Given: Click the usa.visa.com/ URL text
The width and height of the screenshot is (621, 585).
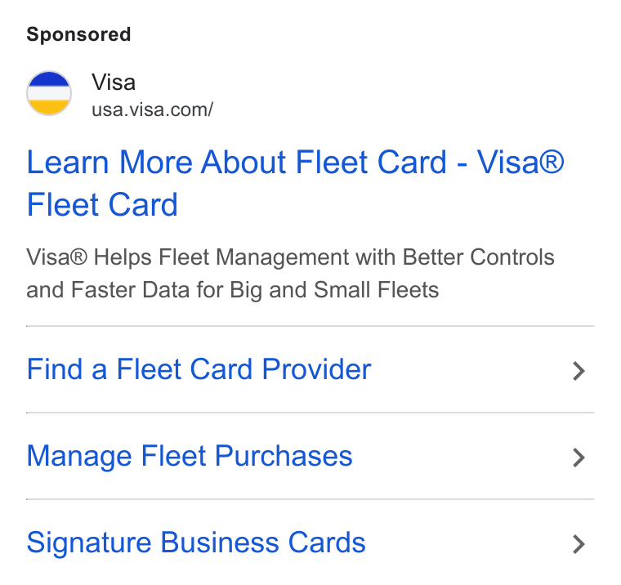Looking at the screenshot, I should [153, 109].
